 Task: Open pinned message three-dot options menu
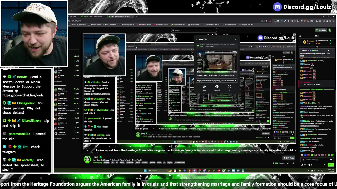(333, 50)
